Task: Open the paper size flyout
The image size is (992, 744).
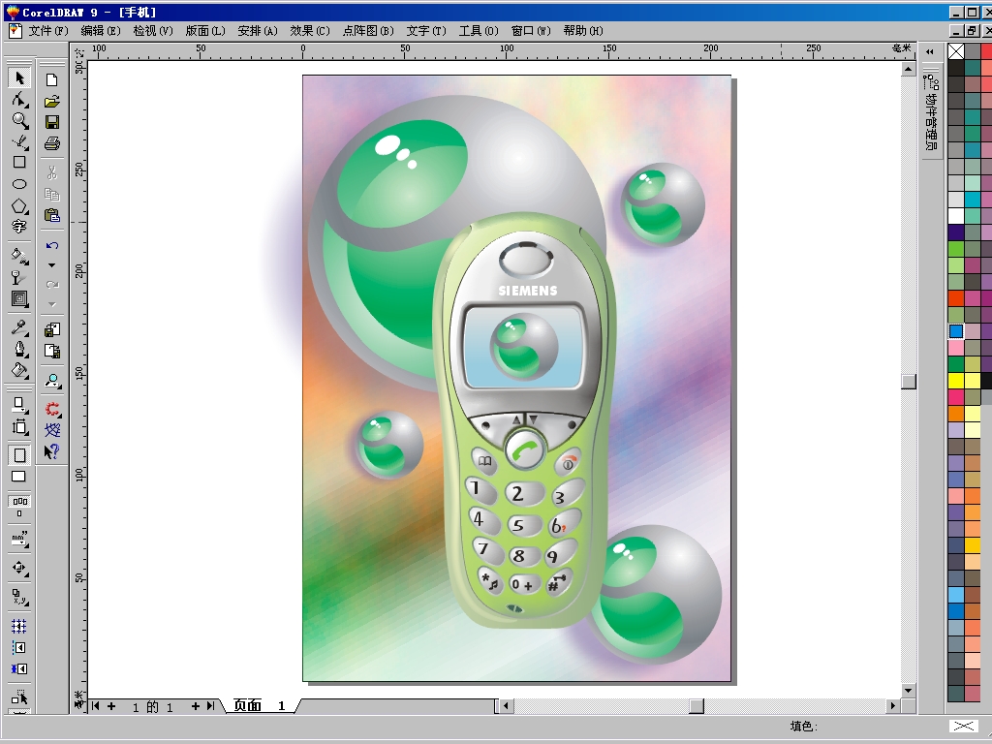Action: (19, 405)
